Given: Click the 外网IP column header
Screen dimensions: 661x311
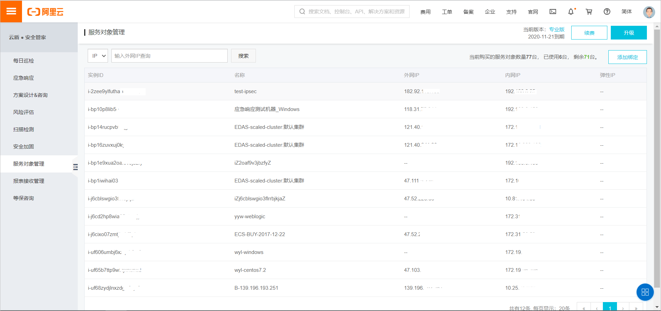Looking at the screenshot, I should coord(411,75).
